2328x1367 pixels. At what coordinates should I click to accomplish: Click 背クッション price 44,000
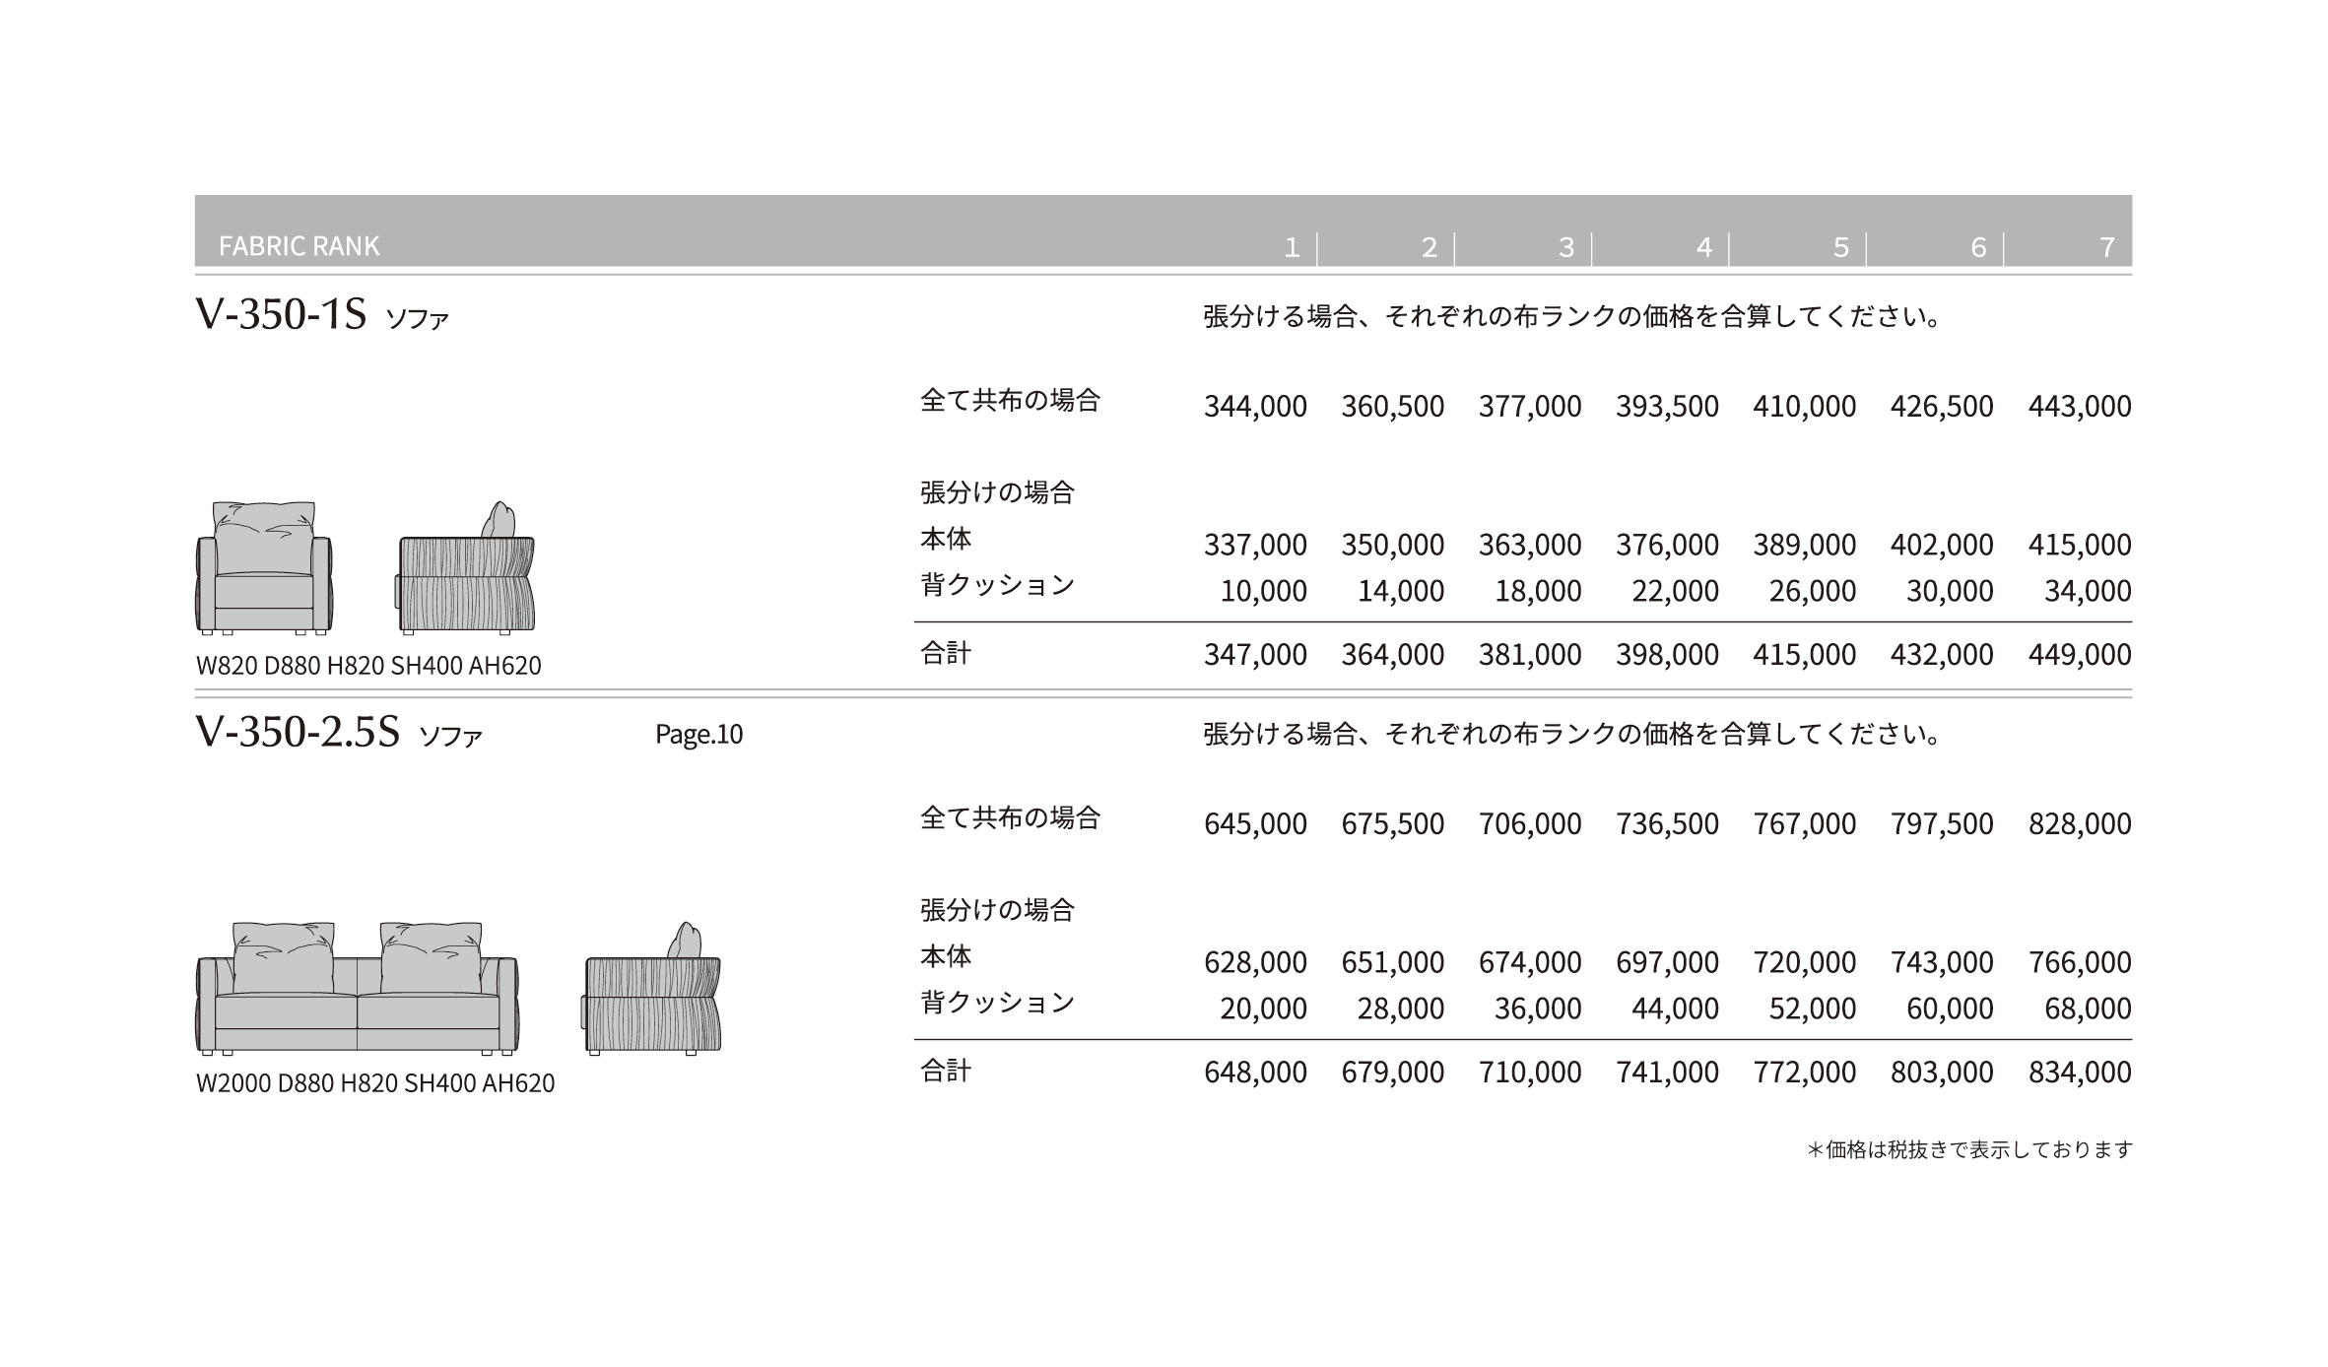[x=1676, y=1009]
